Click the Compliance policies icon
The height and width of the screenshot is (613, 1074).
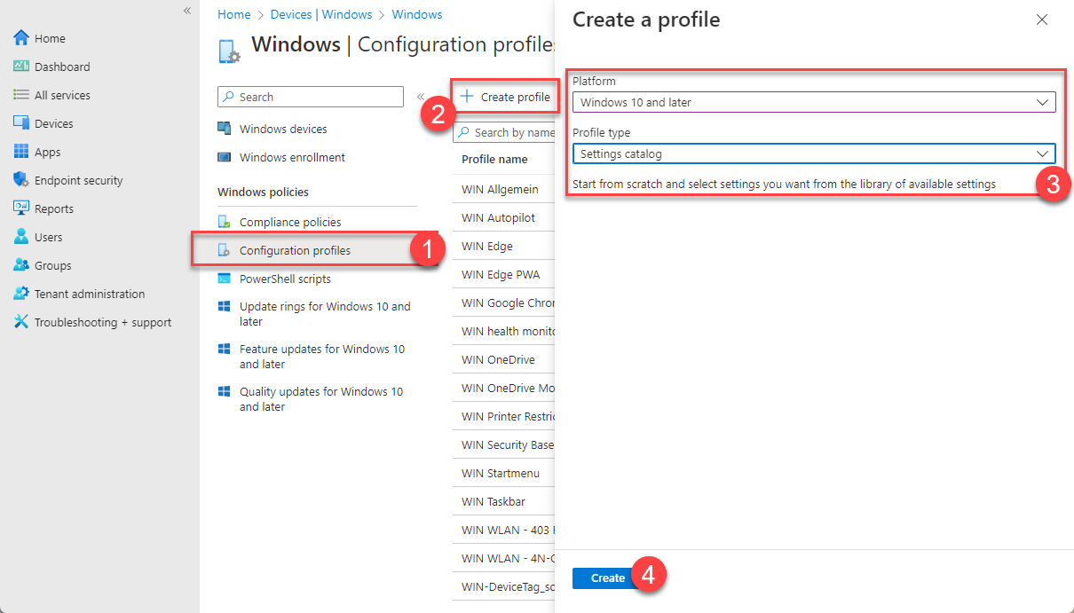pyautogui.click(x=225, y=222)
